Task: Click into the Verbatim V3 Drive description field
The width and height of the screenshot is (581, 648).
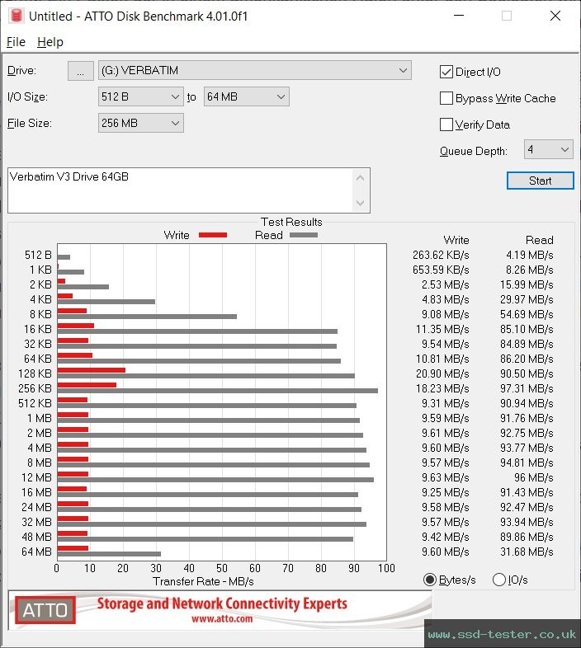Action: click(x=180, y=190)
